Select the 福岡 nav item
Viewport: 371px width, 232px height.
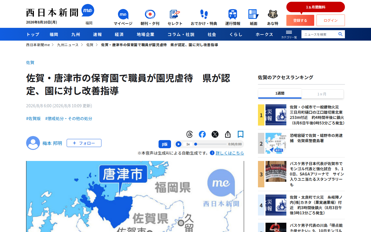pos(54,34)
